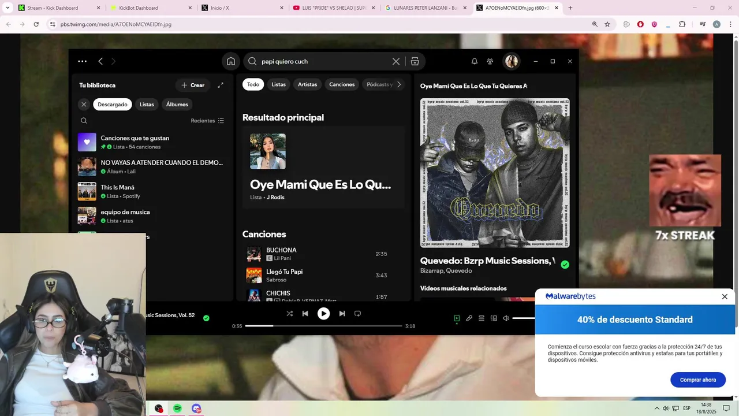Screen dimensions: 739x416
Task: Open the Recientes sort dropdown
Action: click(x=207, y=121)
